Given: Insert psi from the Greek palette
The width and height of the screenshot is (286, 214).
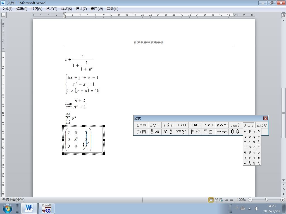Looking at the screenshot, I should click(x=254, y=163).
